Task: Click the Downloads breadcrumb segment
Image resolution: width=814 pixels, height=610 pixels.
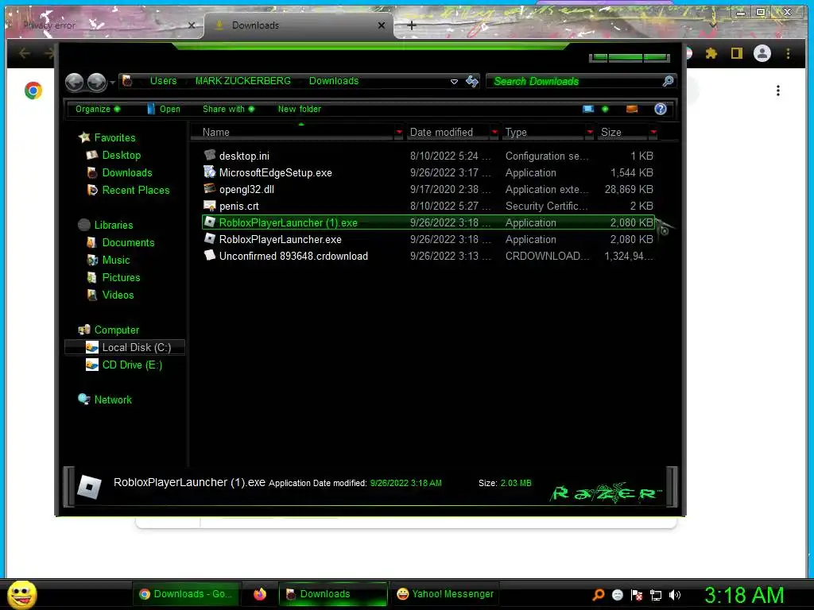Action: pos(334,81)
